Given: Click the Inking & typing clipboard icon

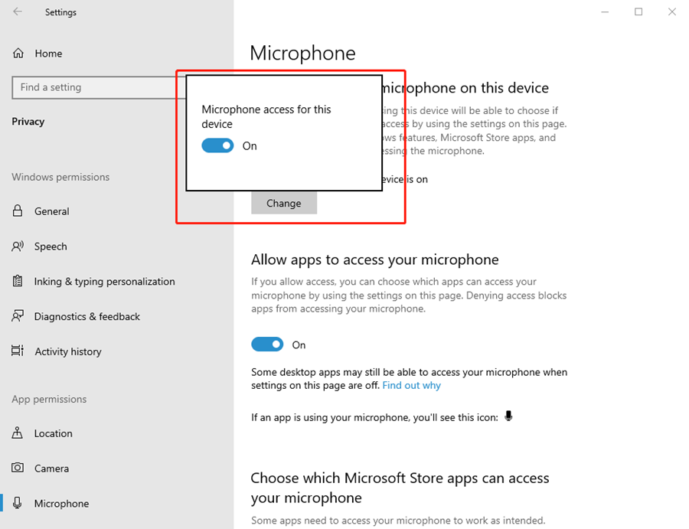Looking at the screenshot, I should pyautogui.click(x=18, y=281).
